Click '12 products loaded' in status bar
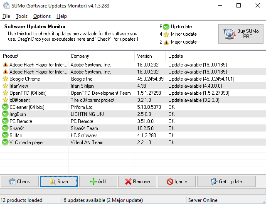 [21, 200]
